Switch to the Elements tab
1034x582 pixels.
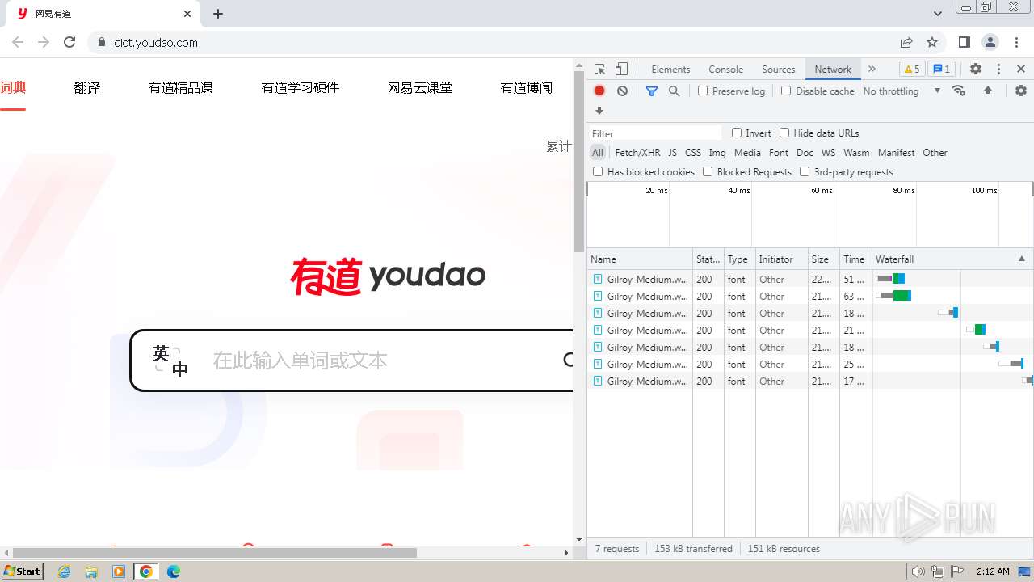pyautogui.click(x=670, y=70)
